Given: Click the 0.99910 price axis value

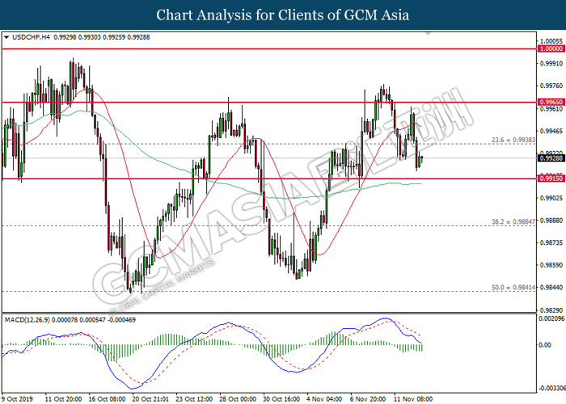Looking at the screenshot, I should 551,63.
